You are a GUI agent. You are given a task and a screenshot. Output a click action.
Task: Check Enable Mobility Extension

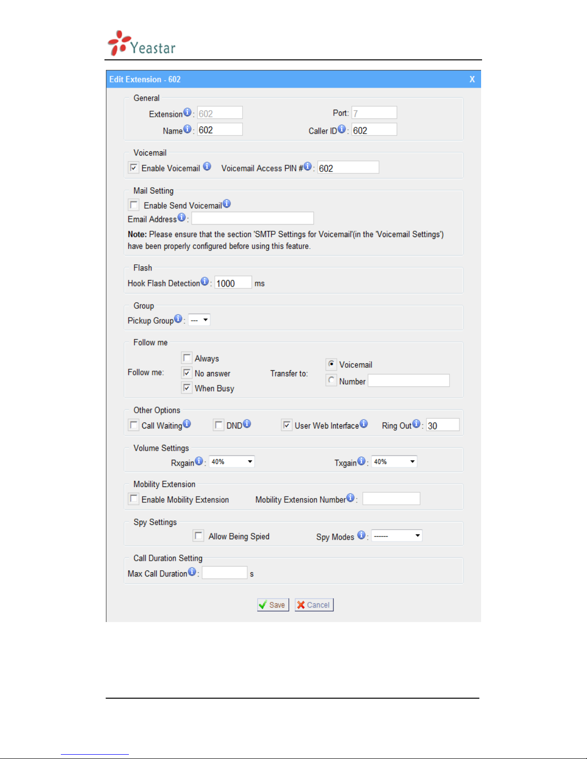[134, 498]
